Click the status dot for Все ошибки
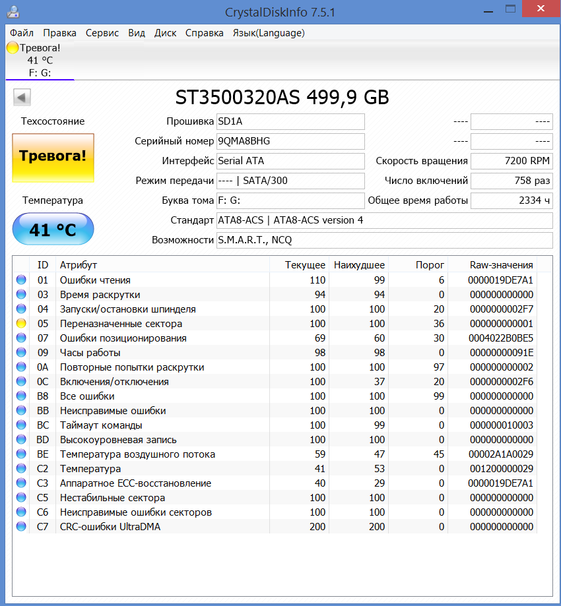The height and width of the screenshot is (606, 561). [x=21, y=396]
